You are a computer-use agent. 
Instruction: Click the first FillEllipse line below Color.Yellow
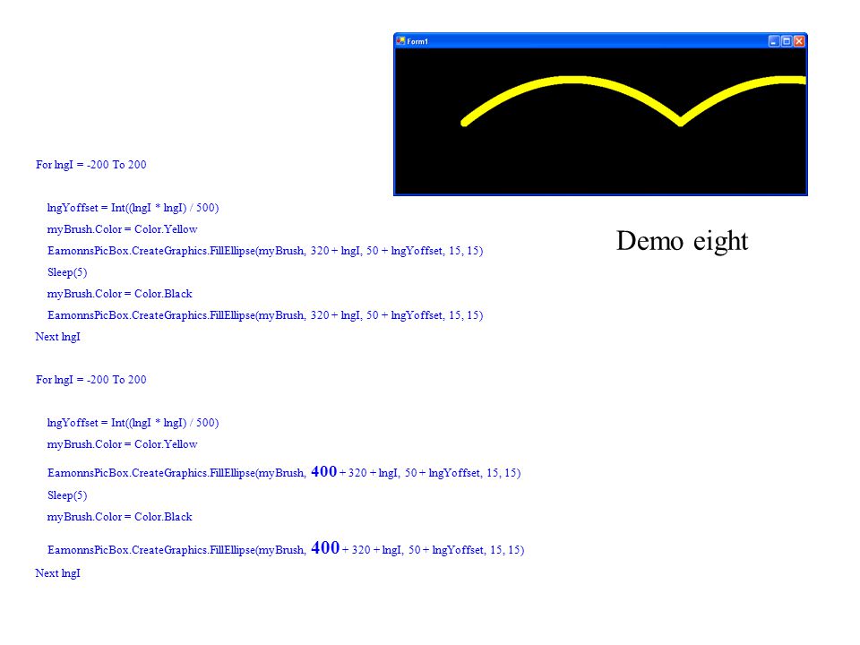[x=265, y=251]
